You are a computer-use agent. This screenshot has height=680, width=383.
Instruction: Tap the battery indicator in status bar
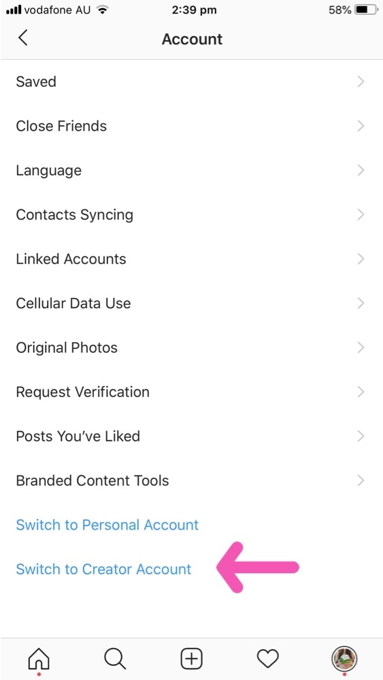point(365,10)
